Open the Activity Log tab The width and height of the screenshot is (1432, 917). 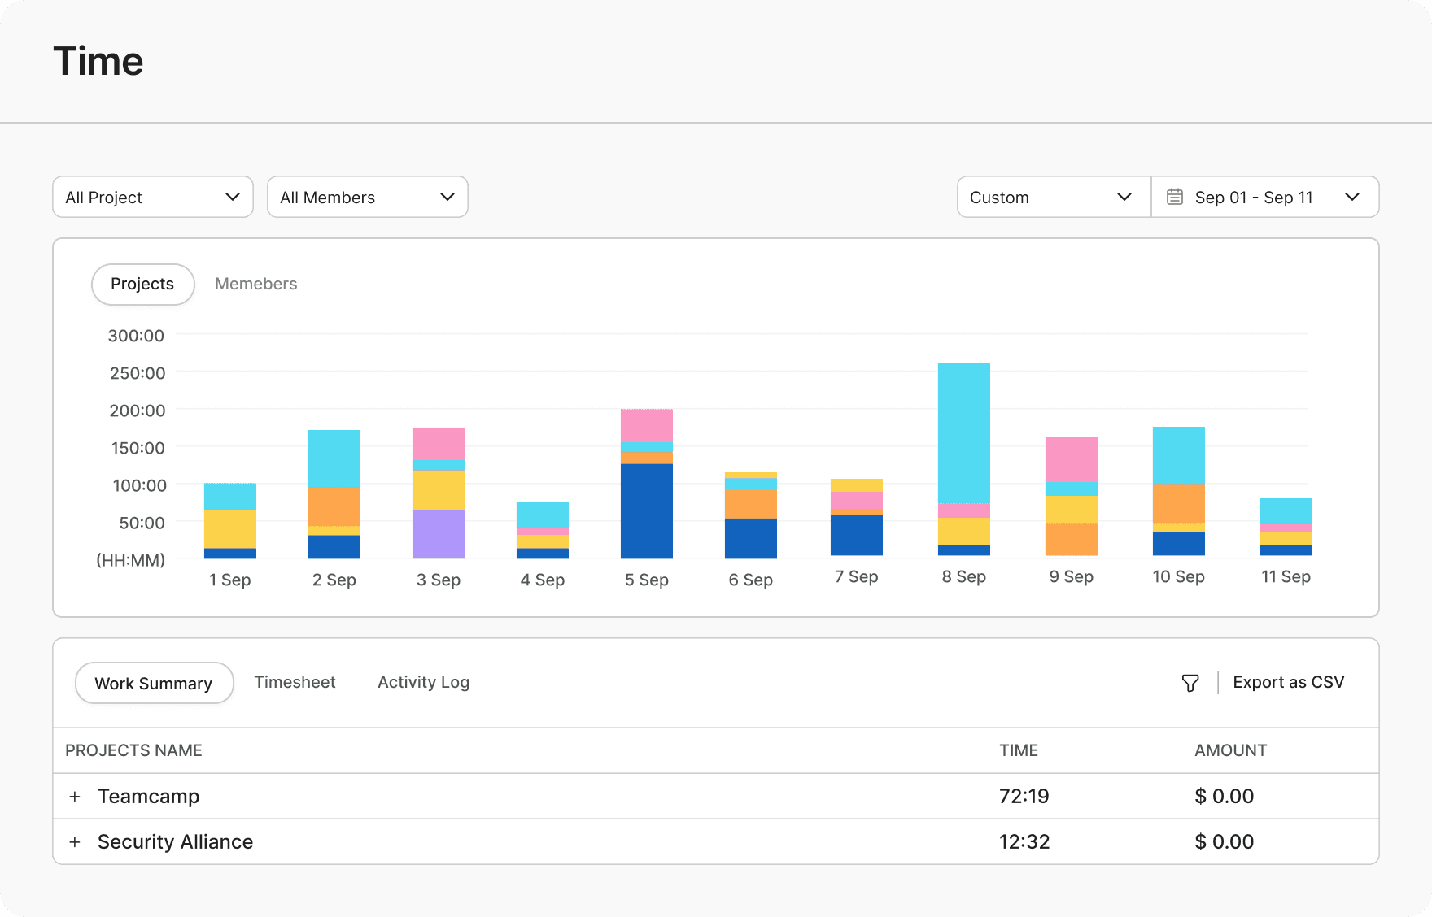click(x=423, y=682)
